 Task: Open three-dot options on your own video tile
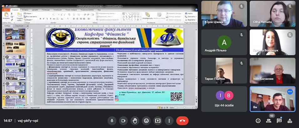[x=290, y=92]
